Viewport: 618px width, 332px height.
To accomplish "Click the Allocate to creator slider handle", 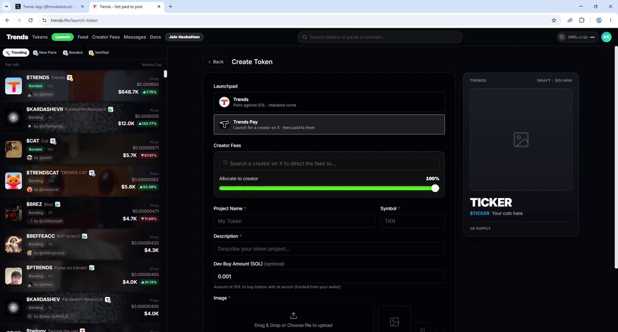I will 435,188.
